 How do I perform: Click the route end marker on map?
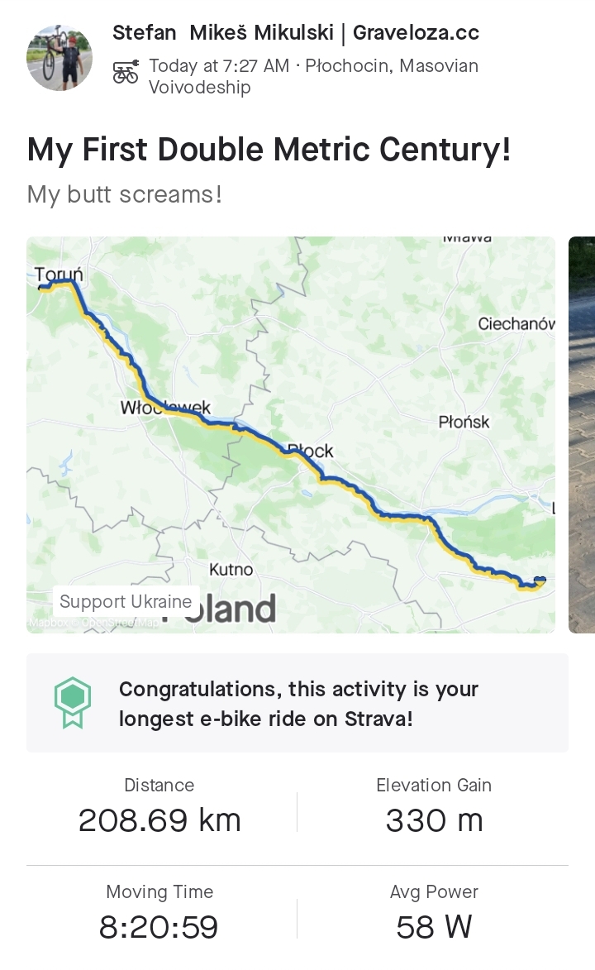540,581
